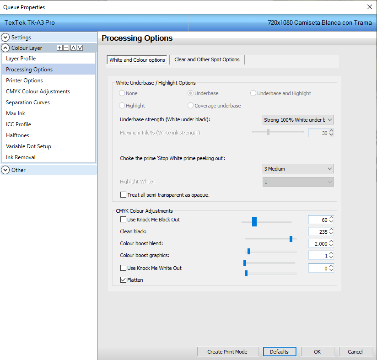Expand the Settings section
Screen dimensions: 377x360
5,37
